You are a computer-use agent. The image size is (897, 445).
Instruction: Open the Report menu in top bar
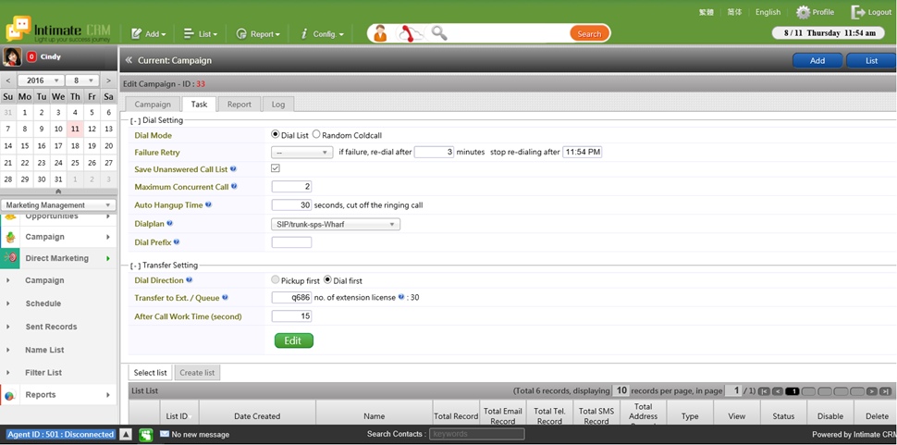point(258,33)
